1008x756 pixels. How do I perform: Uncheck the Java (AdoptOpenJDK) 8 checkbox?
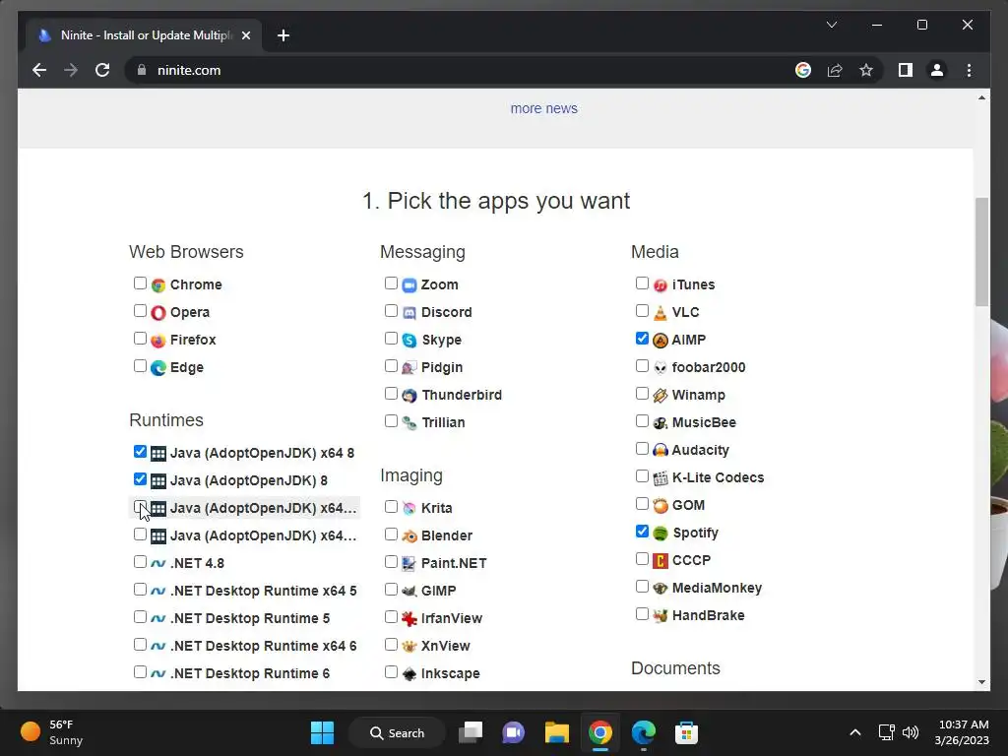[x=140, y=479]
